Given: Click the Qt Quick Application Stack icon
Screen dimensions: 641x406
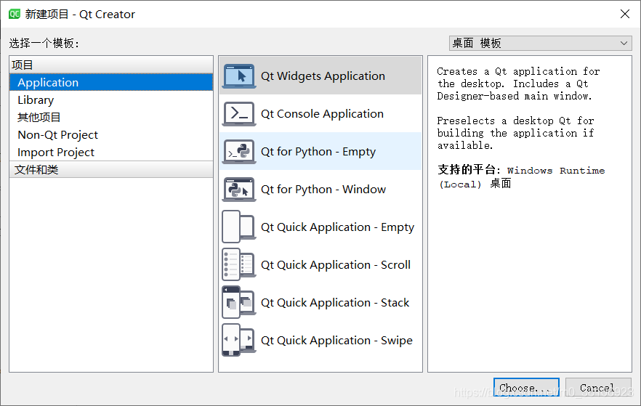Looking at the screenshot, I should tap(239, 303).
